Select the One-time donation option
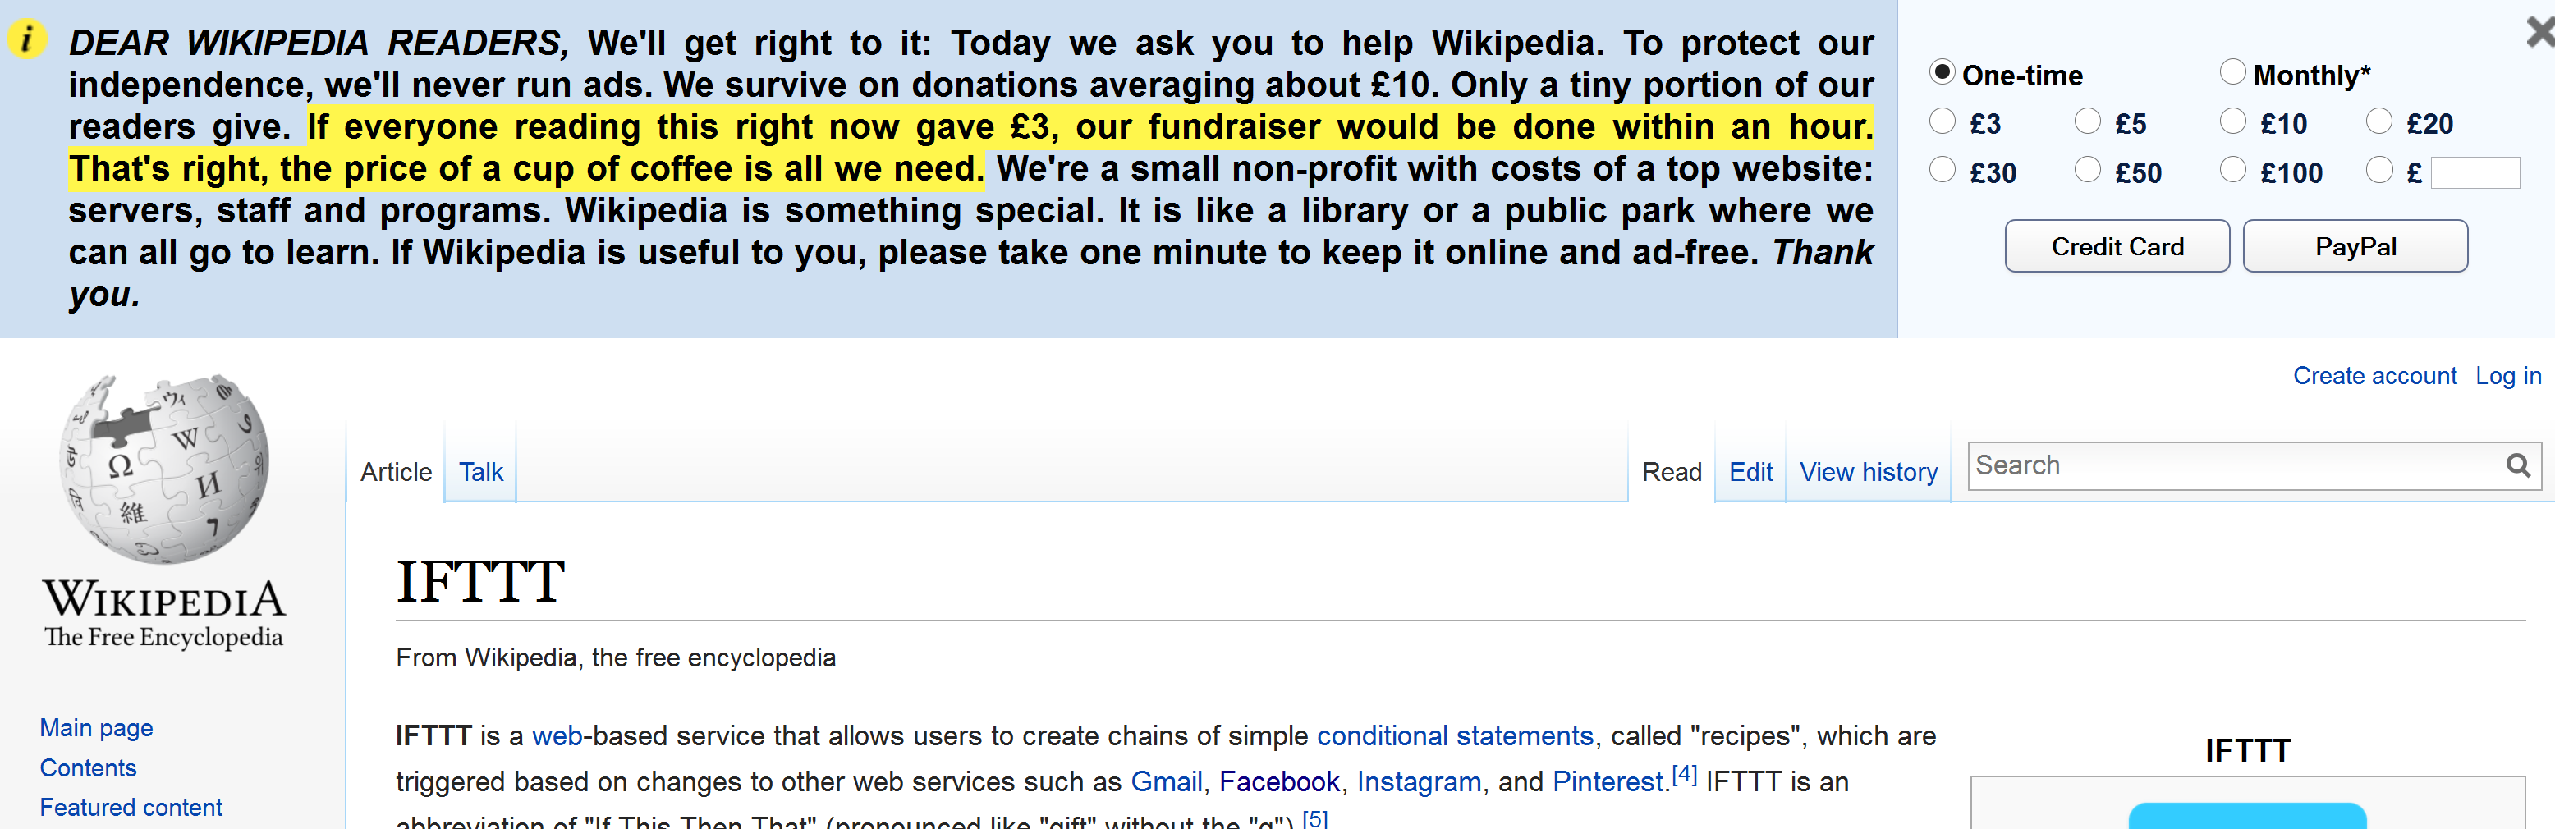Image resolution: width=2555 pixels, height=829 pixels. (x=1942, y=72)
